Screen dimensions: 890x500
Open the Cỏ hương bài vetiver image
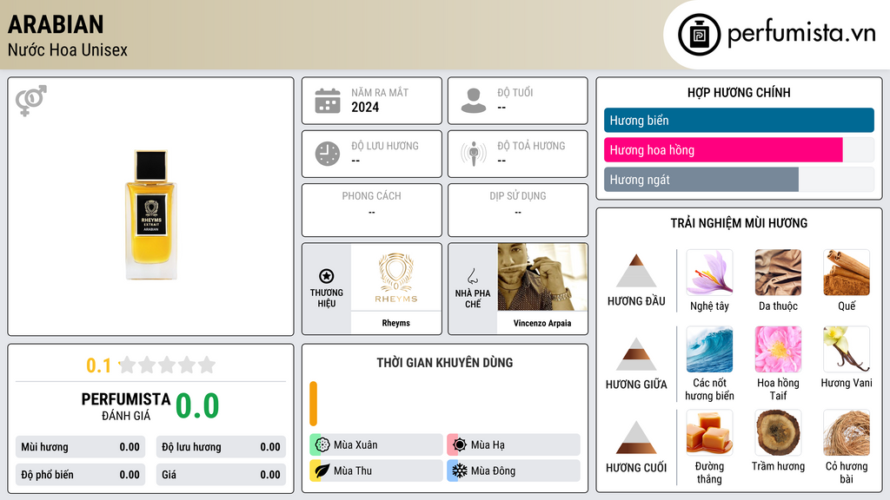click(x=847, y=433)
